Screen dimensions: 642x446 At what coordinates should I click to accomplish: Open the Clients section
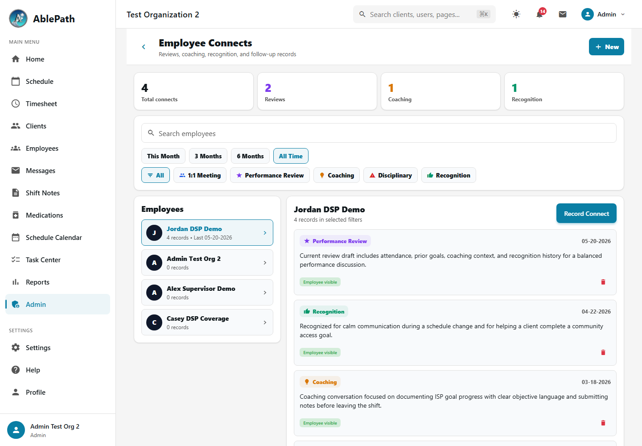tap(58, 126)
